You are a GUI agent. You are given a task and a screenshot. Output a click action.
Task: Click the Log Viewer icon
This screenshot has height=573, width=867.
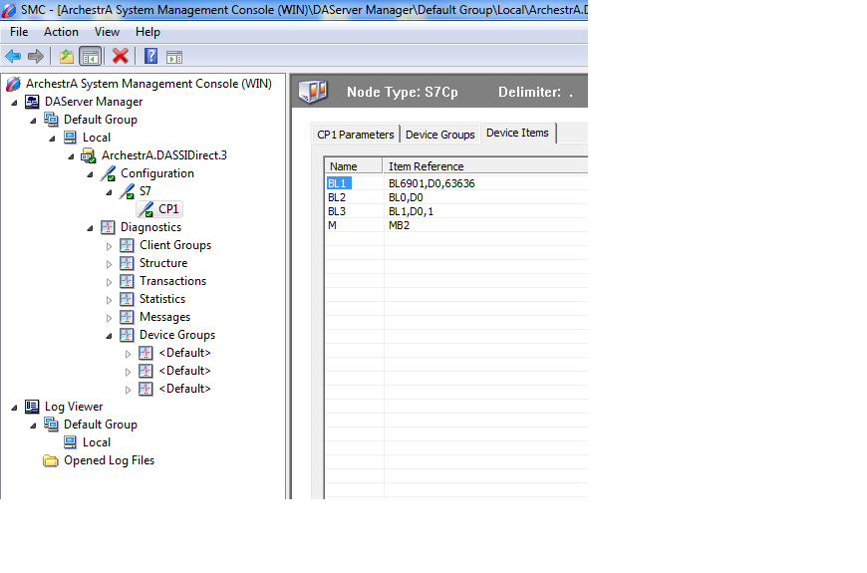click(32, 407)
